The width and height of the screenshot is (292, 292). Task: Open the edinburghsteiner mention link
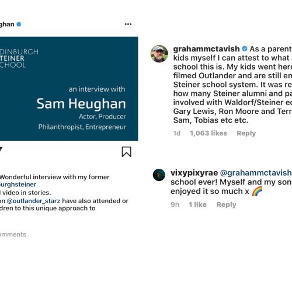[18, 185]
